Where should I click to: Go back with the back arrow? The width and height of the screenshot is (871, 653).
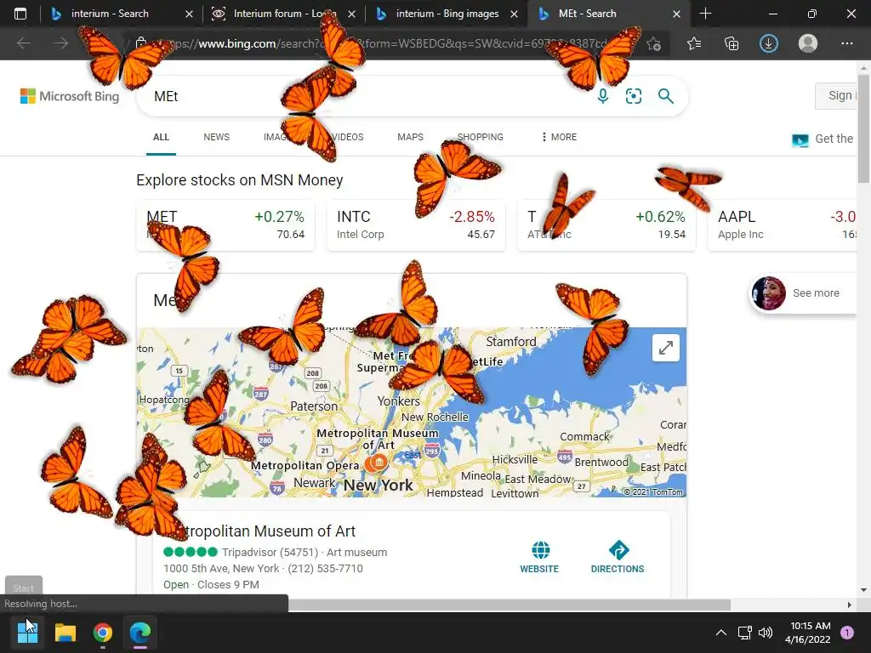coord(23,43)
